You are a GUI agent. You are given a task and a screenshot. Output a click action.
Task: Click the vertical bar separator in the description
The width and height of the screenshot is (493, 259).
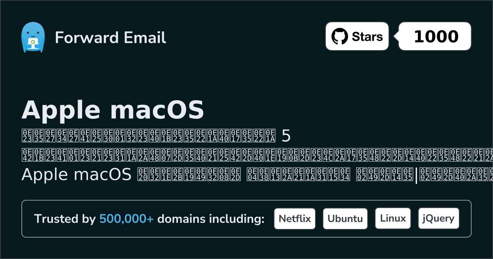pos(416,175)
